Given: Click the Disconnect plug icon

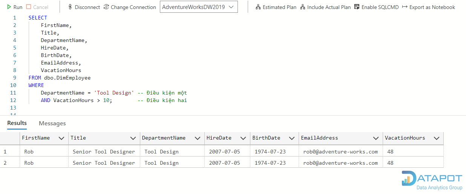Looking at the screenshot, I should pyautogui.click(x=70, y=7).
